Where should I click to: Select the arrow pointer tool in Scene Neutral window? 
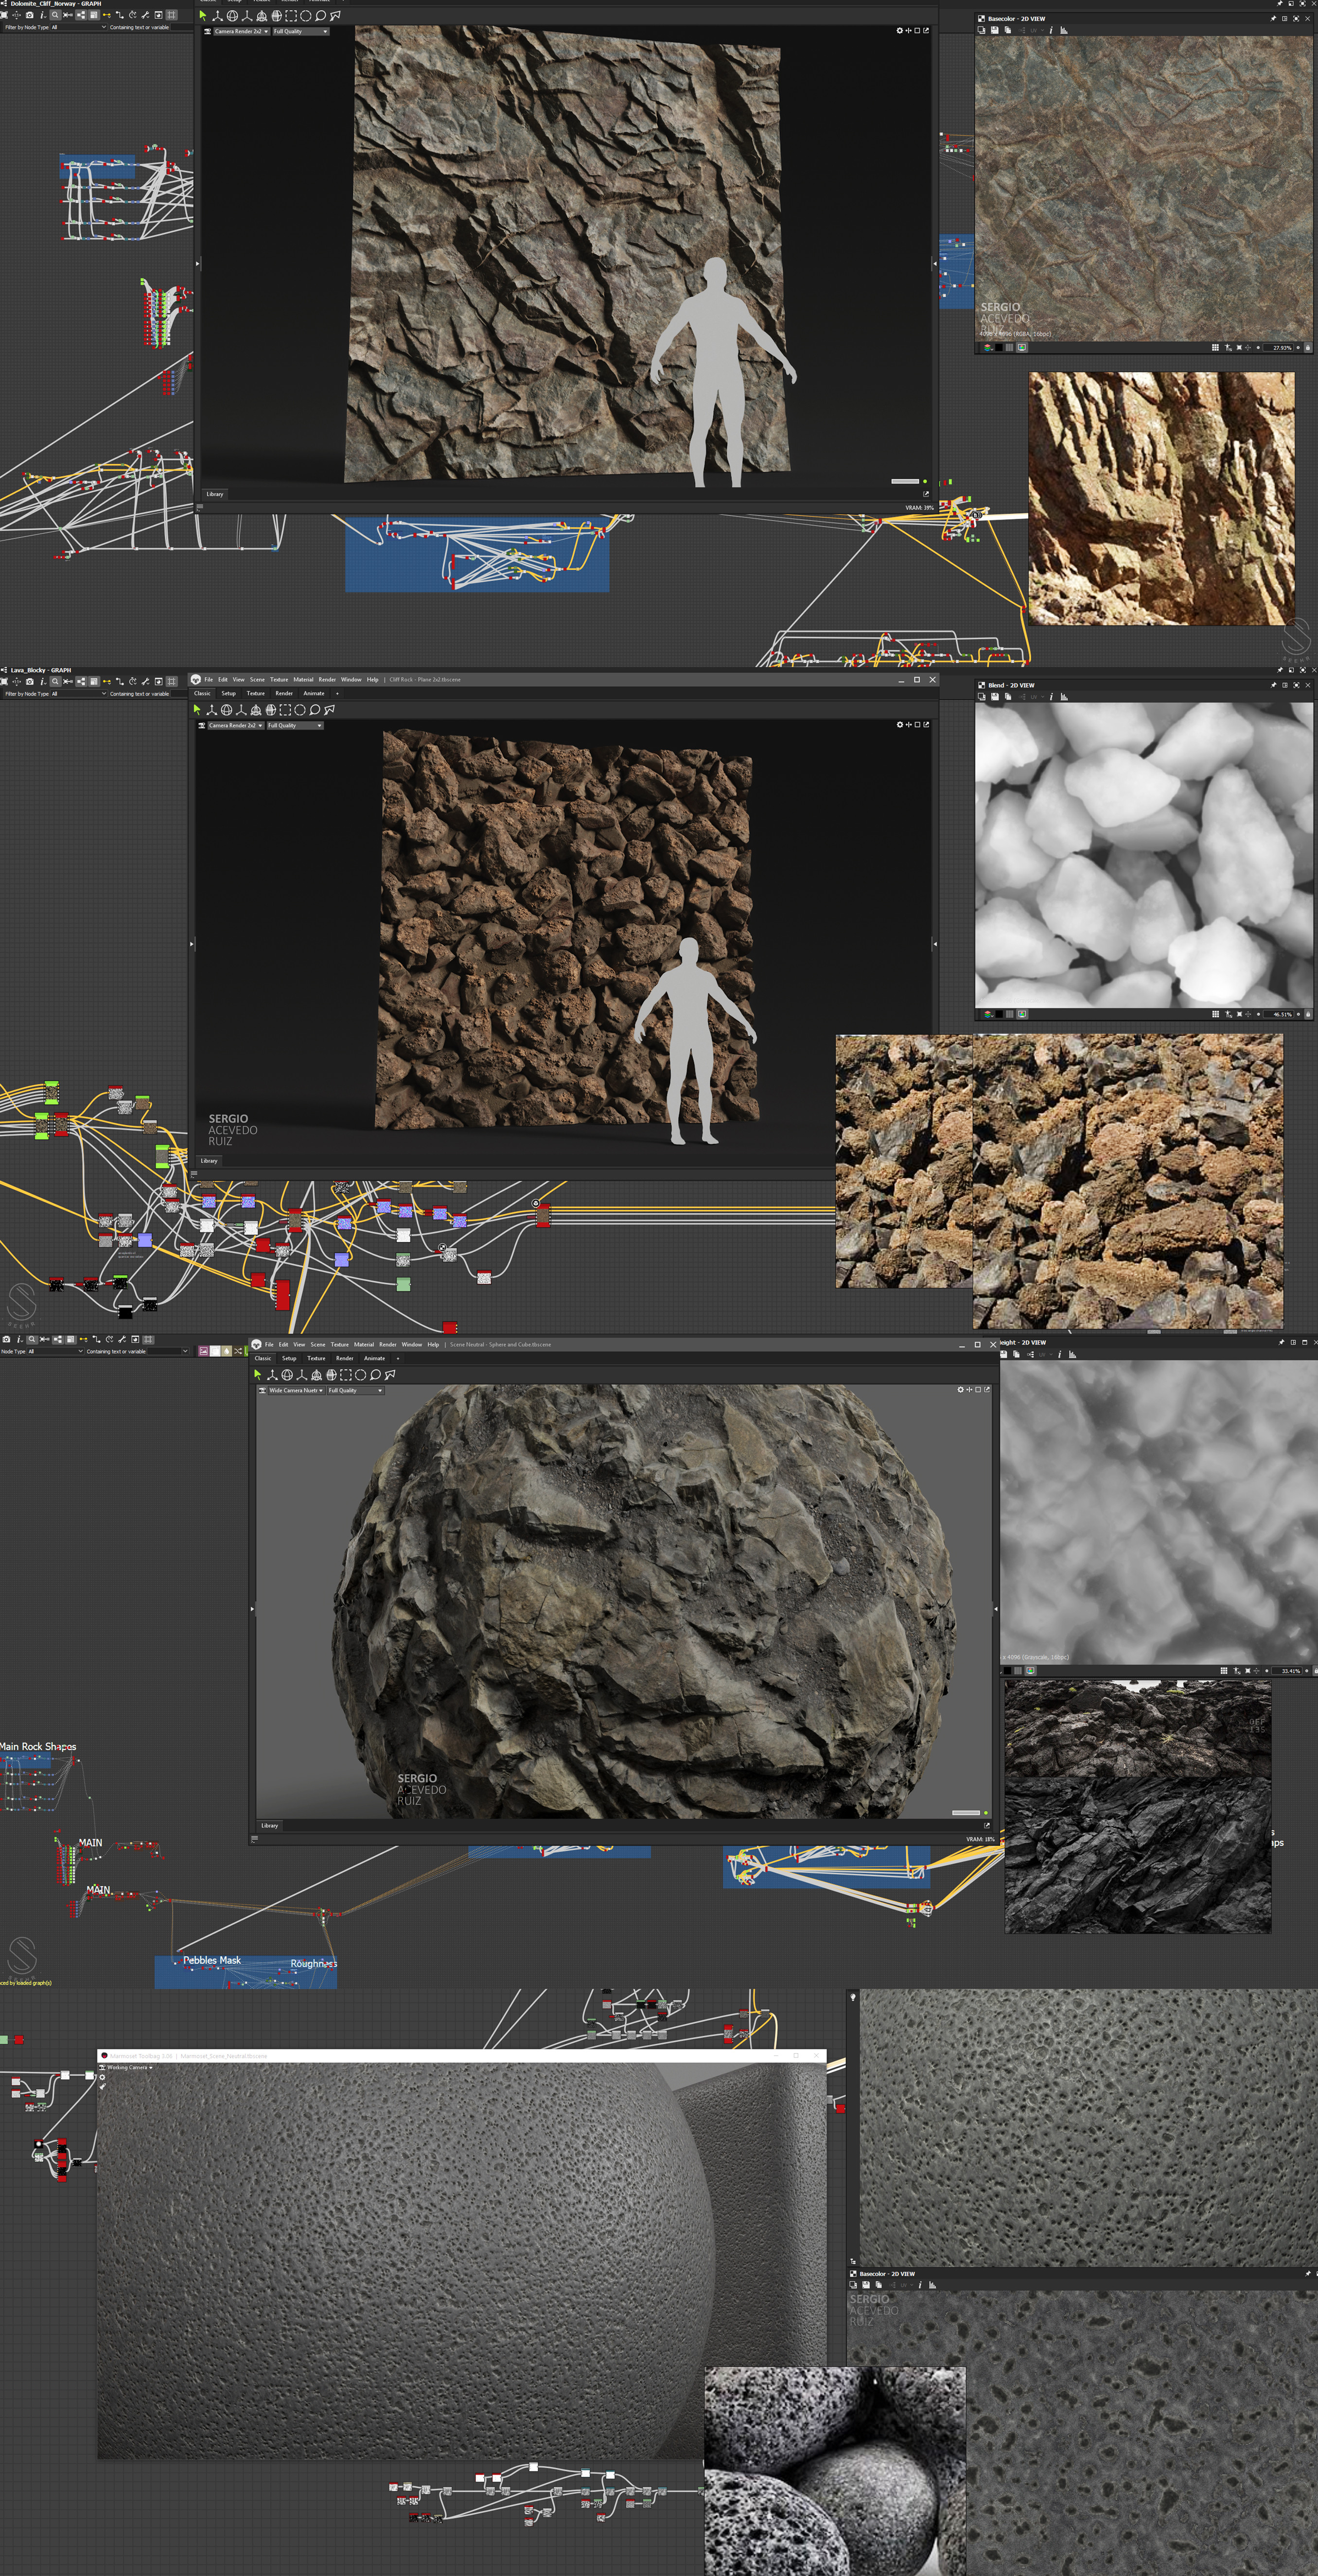[x=257, y=1374]
